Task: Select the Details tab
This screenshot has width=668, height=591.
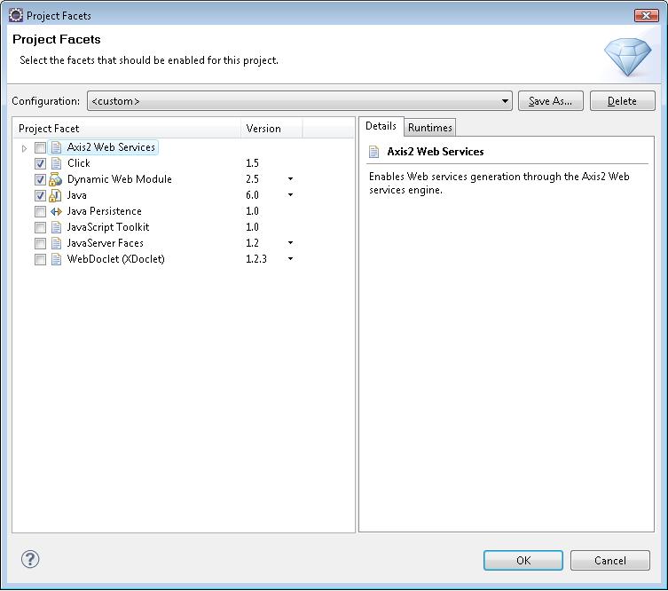Action: pyautogui.click(x=381, y=126)
